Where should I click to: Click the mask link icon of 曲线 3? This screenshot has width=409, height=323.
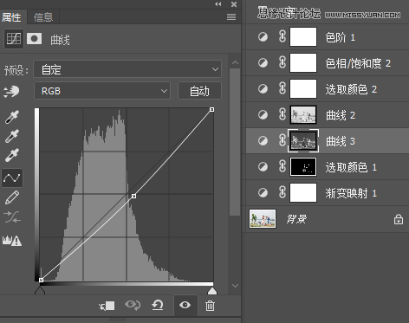[282, 140]
